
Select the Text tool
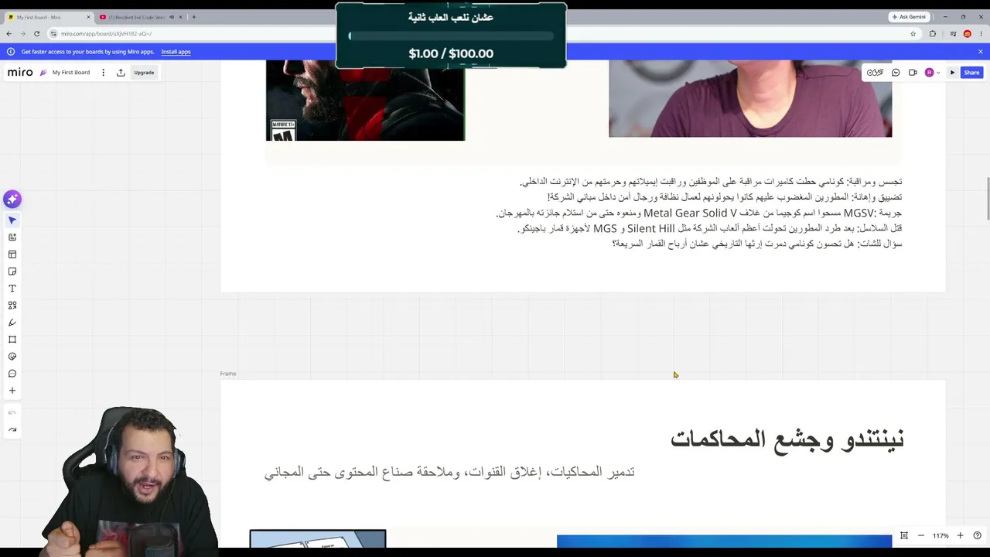[x=12, y=289]
